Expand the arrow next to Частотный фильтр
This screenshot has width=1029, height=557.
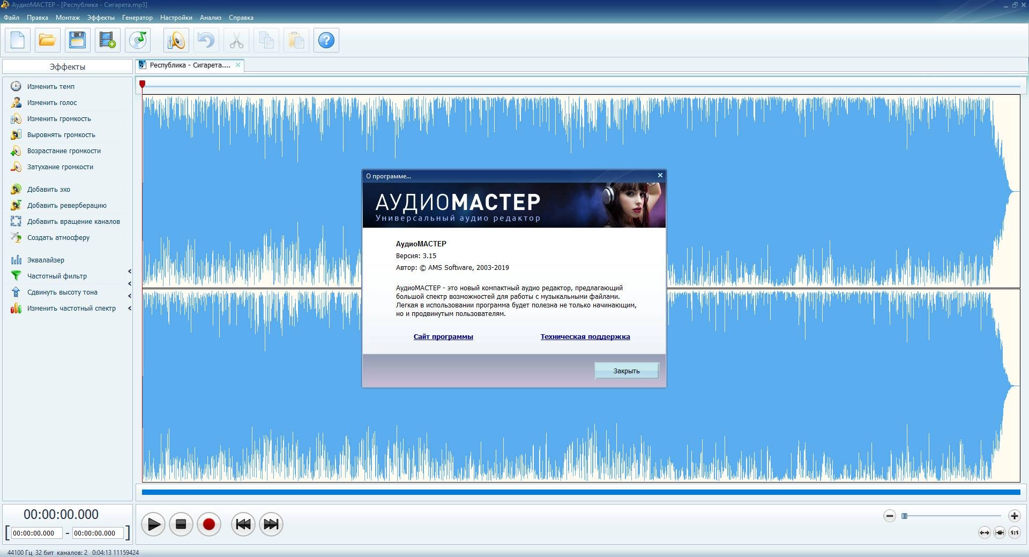[129, 284]
